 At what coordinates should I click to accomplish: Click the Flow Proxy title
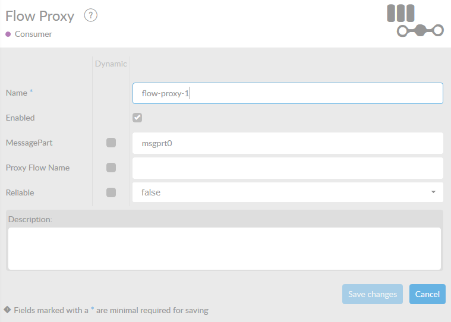[x=40, y=16]
